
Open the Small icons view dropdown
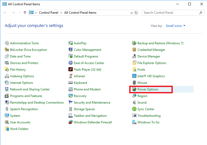point(175,26)
